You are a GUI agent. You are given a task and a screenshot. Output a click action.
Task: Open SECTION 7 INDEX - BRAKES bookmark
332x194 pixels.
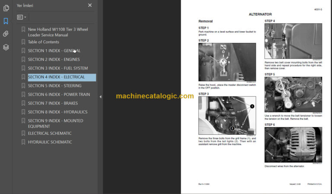click(53, 103)
